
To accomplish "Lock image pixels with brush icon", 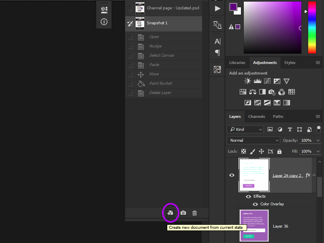I will 252,151.
